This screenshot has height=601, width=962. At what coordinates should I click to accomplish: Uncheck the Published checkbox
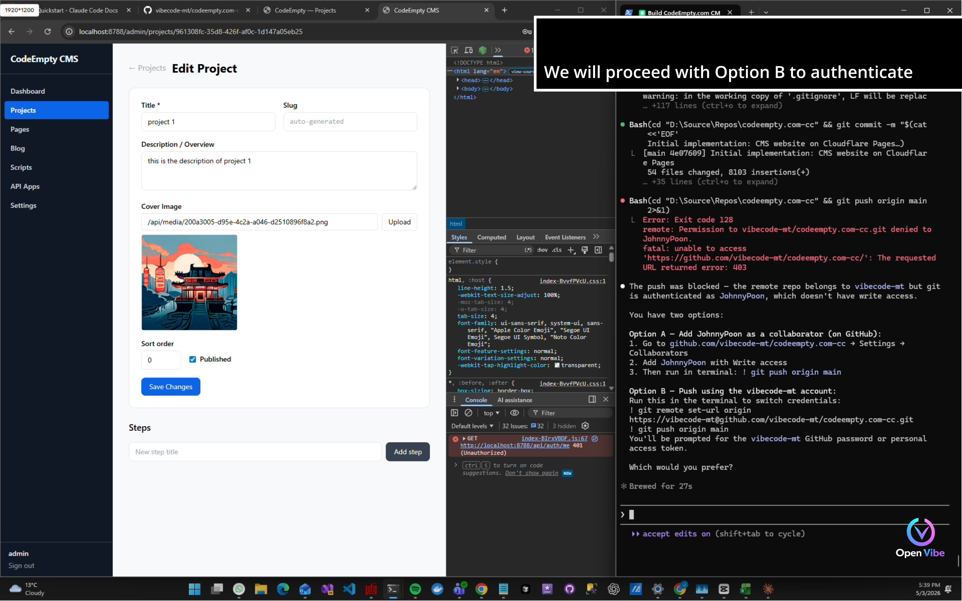pyautogui.click(x=192, y=359)
